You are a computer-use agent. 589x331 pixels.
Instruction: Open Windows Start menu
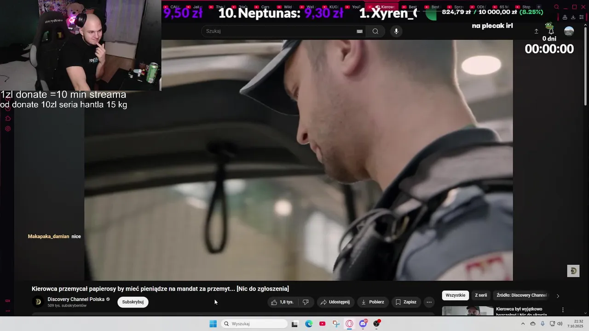tap(213, 324)
